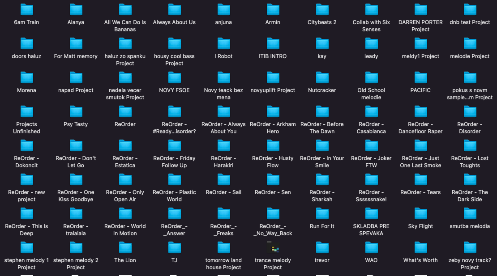Viewport: 497px width, 276px height.
Task: Select the Sky Flight folder icon
Action: click(420, 214)
